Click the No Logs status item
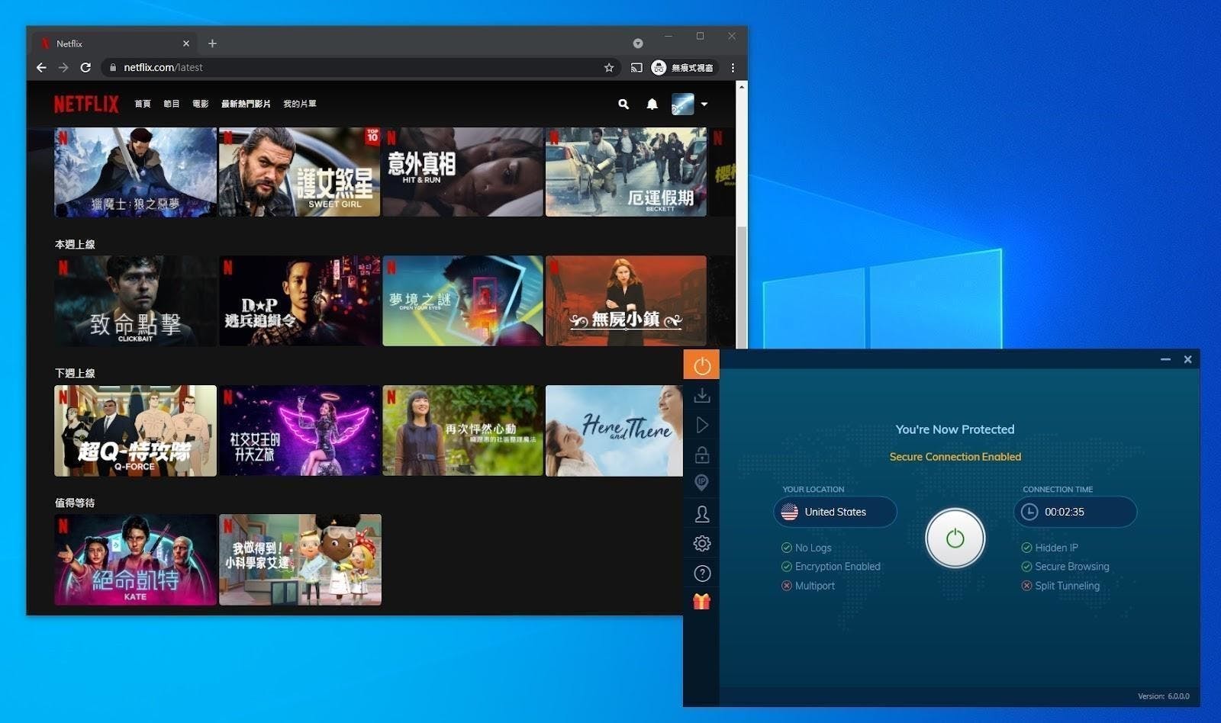1221x723 pixels. pos(806,548)
